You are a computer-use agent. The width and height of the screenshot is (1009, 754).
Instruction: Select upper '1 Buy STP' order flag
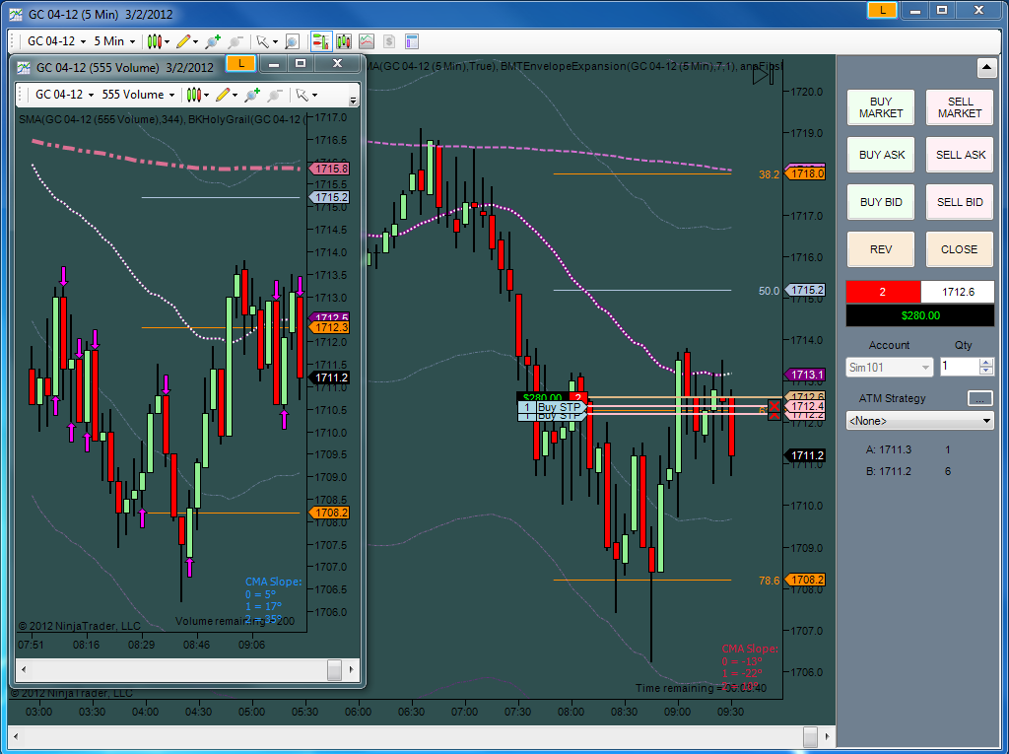click(x=553, y=407)
